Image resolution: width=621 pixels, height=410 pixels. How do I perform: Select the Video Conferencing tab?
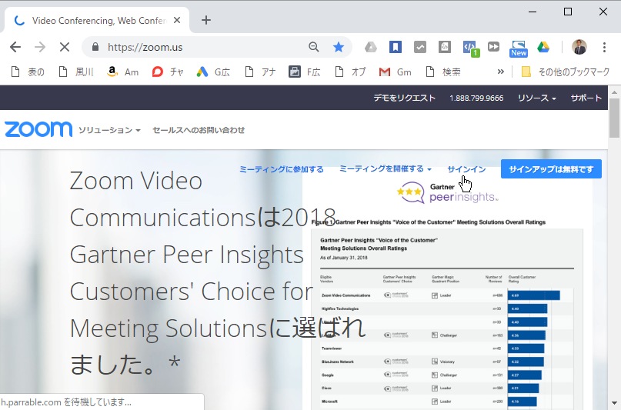pyautogui.click(x=97, y=20)
